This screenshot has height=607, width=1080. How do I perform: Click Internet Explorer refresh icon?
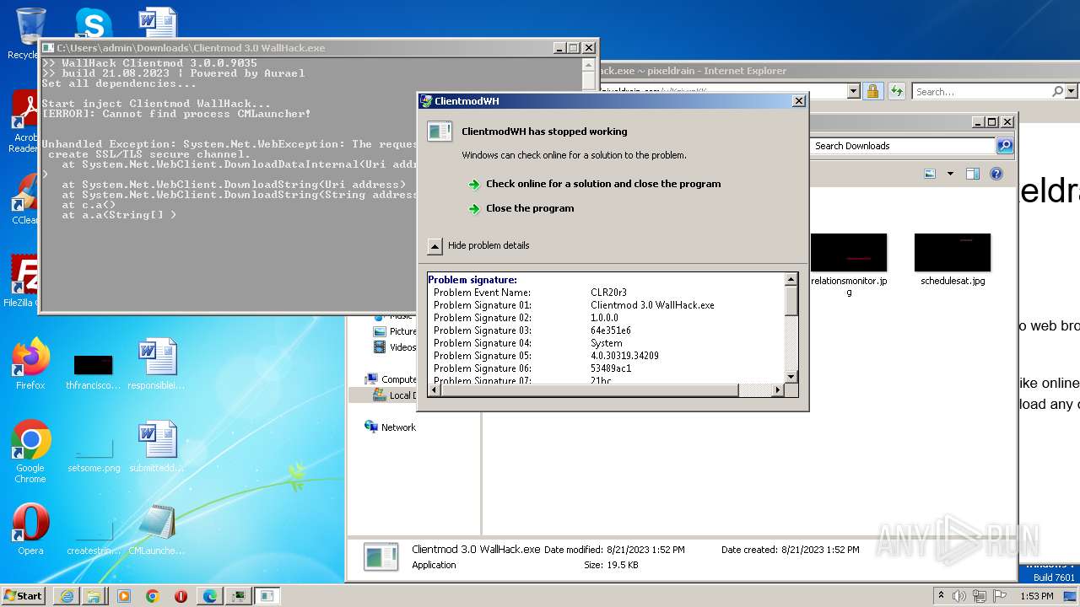(x=896, y=91)
